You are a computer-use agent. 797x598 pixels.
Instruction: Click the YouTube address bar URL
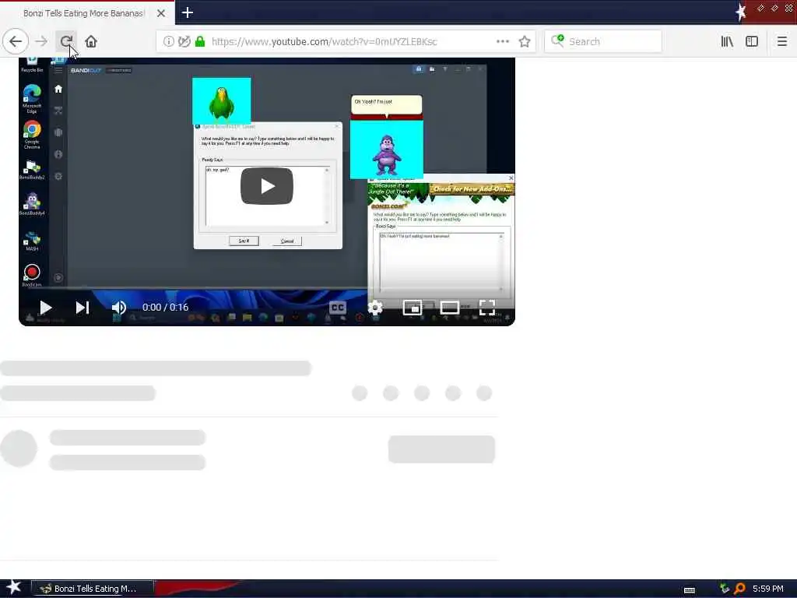(x=324, y=41)
